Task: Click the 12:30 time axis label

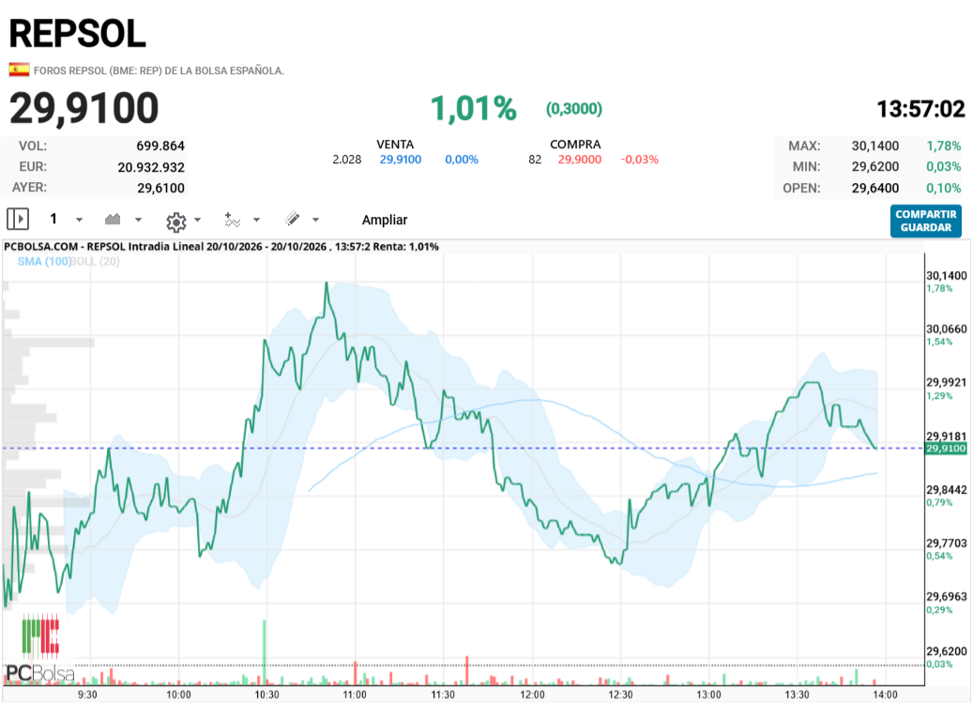Action: pos(620,695)
